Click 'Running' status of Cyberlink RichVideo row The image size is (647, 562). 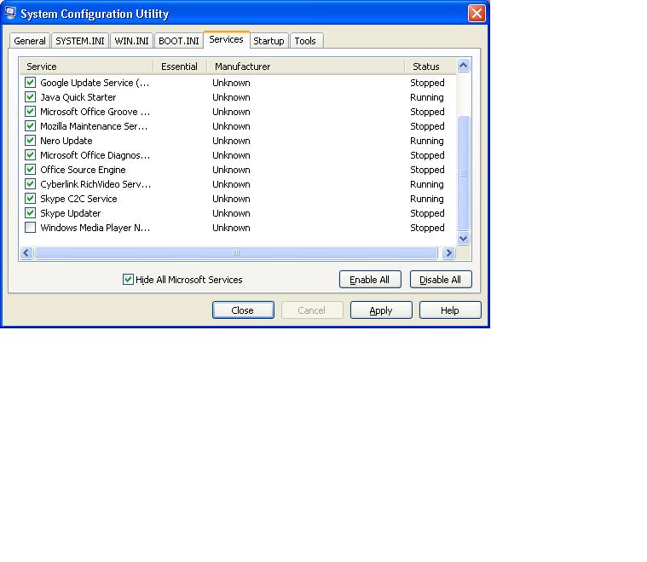click(x=427, y=184)
